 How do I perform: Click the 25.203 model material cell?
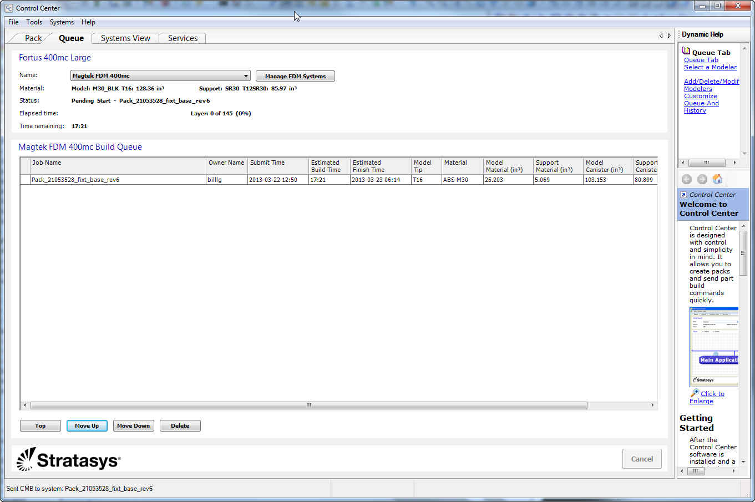[x=508, y=180]
